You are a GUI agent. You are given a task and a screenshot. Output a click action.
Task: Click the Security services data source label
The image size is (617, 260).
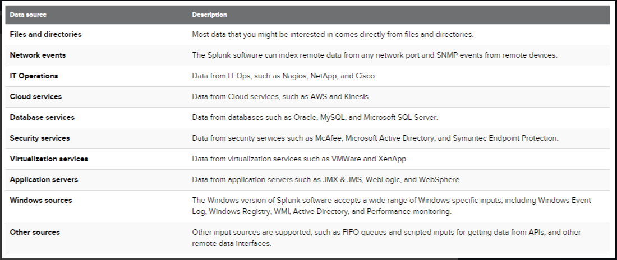pos(40,138)
